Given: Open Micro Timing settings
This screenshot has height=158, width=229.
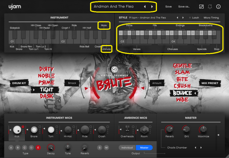Looking at the screenshot, I should pyautogui.click(x=211, y=18).
